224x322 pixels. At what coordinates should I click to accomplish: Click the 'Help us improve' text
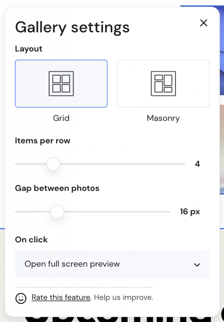pos(124,297)
